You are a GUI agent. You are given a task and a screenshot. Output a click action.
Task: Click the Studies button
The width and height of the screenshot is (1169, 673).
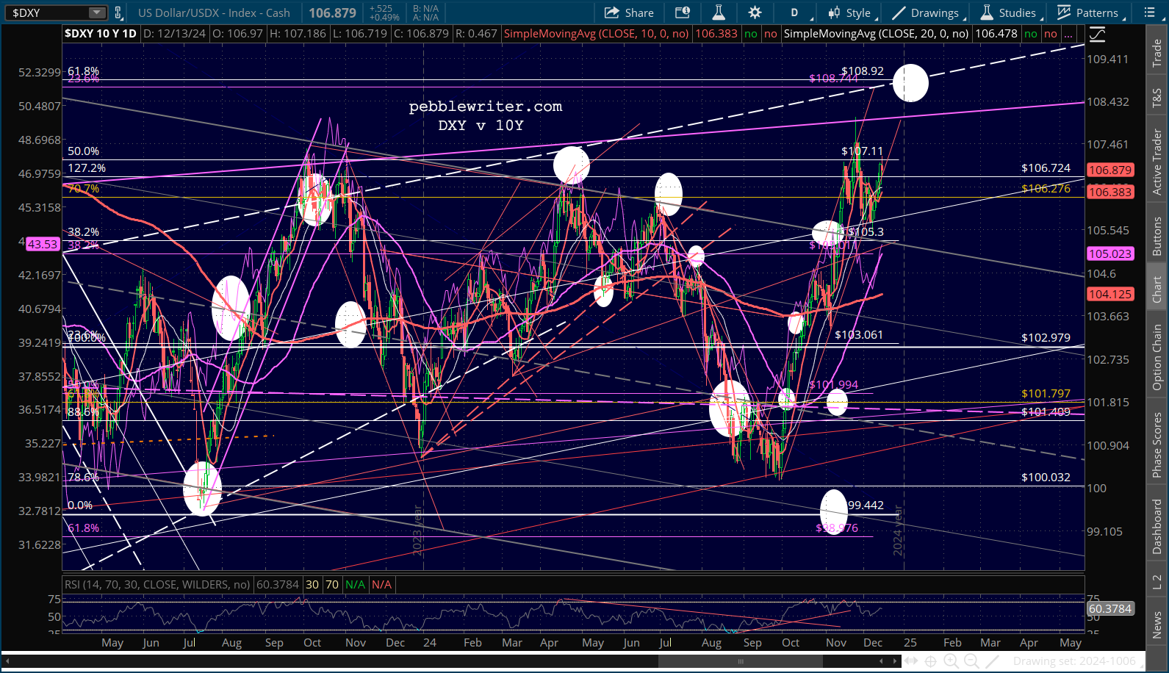point(1008,12)
